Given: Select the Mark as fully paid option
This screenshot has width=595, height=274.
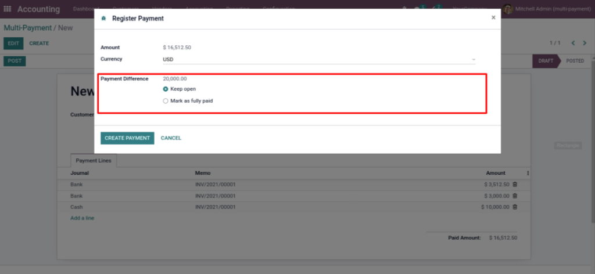Looking at the screenshot, I should point(166,101).
